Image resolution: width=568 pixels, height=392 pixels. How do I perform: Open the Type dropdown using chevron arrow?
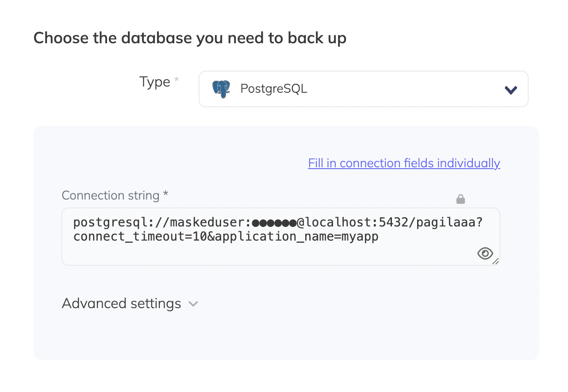tap(511, 90)
